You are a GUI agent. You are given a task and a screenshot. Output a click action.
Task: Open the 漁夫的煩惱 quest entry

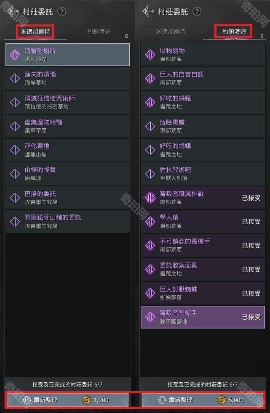(67, 79)
